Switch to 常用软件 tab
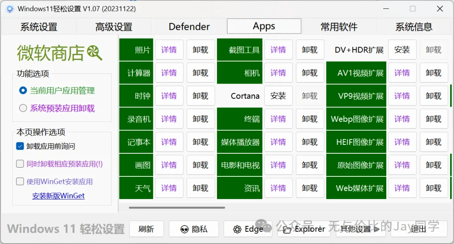The width and height of the screenshot is (454, 244). coord(339,26)
